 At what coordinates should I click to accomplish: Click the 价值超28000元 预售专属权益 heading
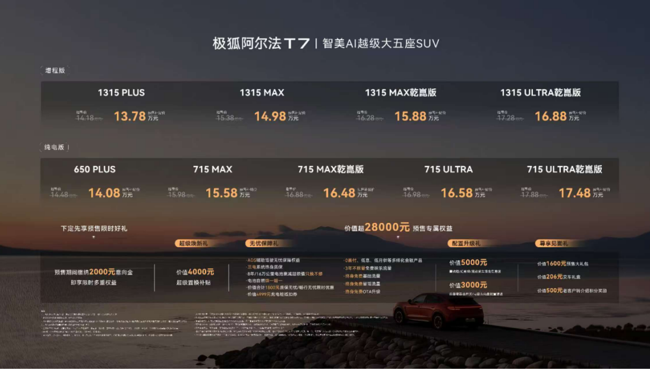pos(398,228)
